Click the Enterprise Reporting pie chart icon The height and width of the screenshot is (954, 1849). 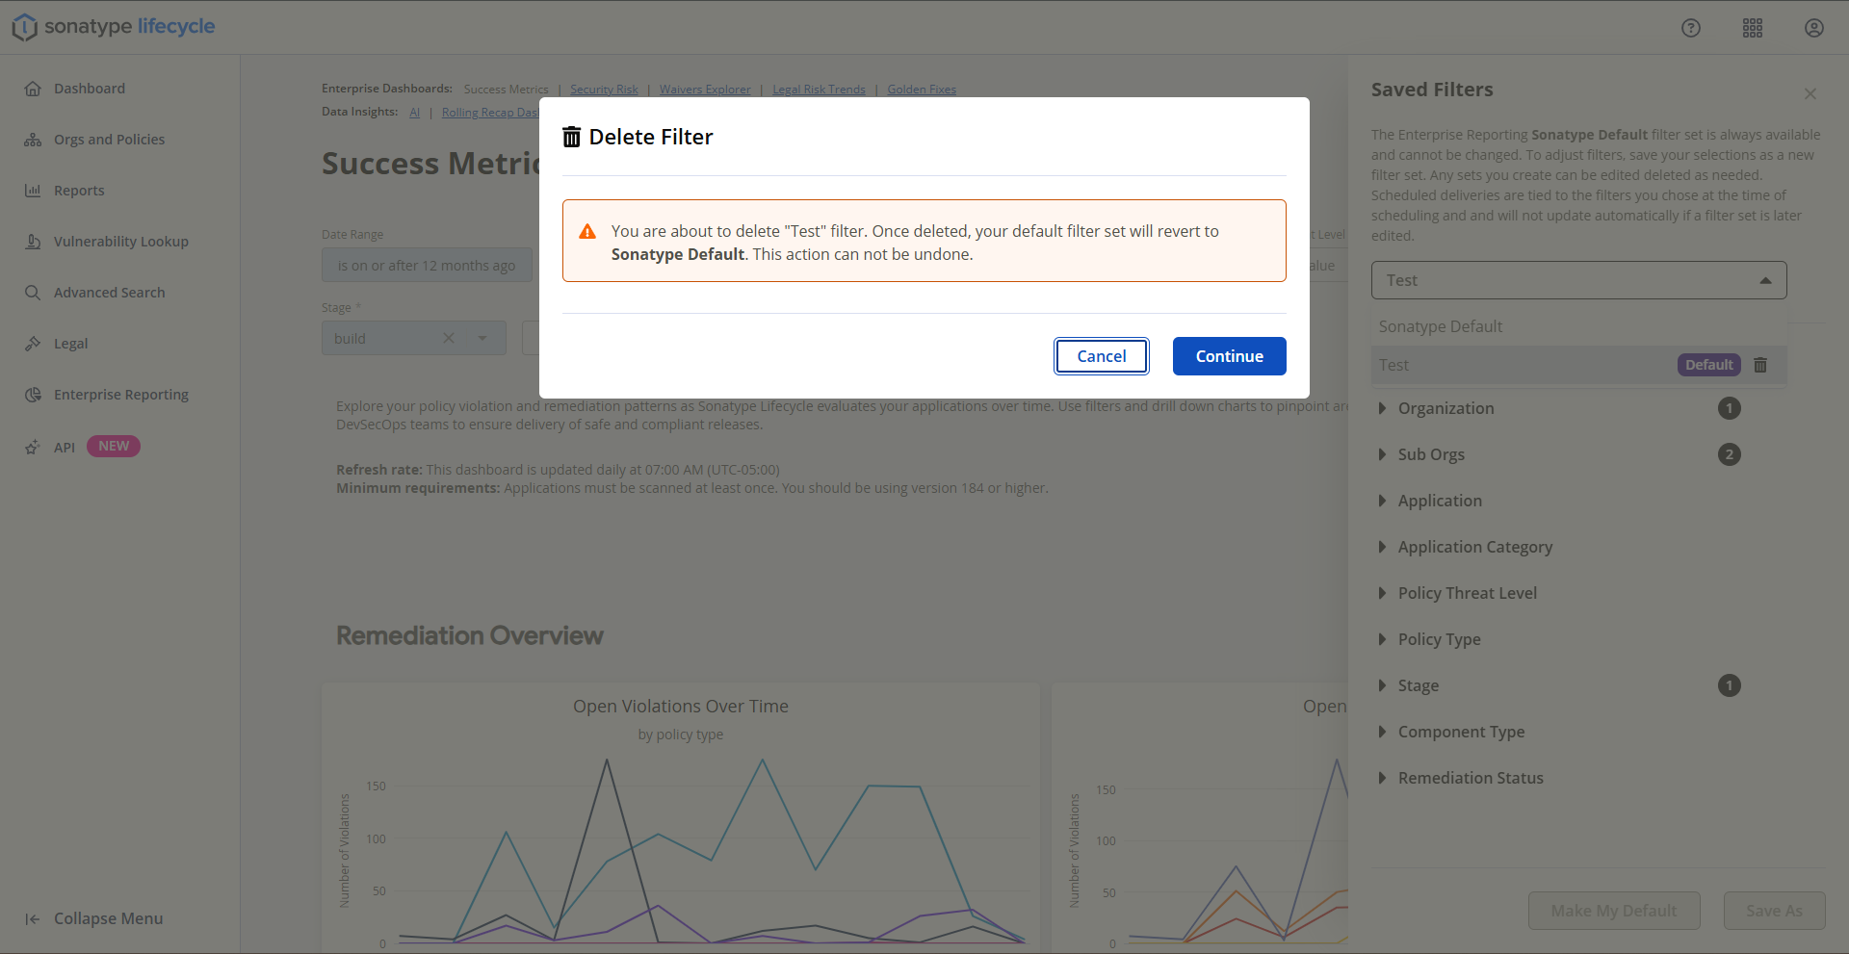coord(33,395)
